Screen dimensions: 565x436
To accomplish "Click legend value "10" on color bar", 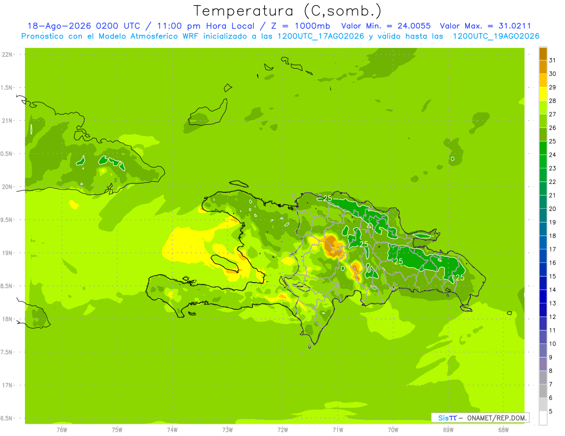I will (x=553, y=344).
